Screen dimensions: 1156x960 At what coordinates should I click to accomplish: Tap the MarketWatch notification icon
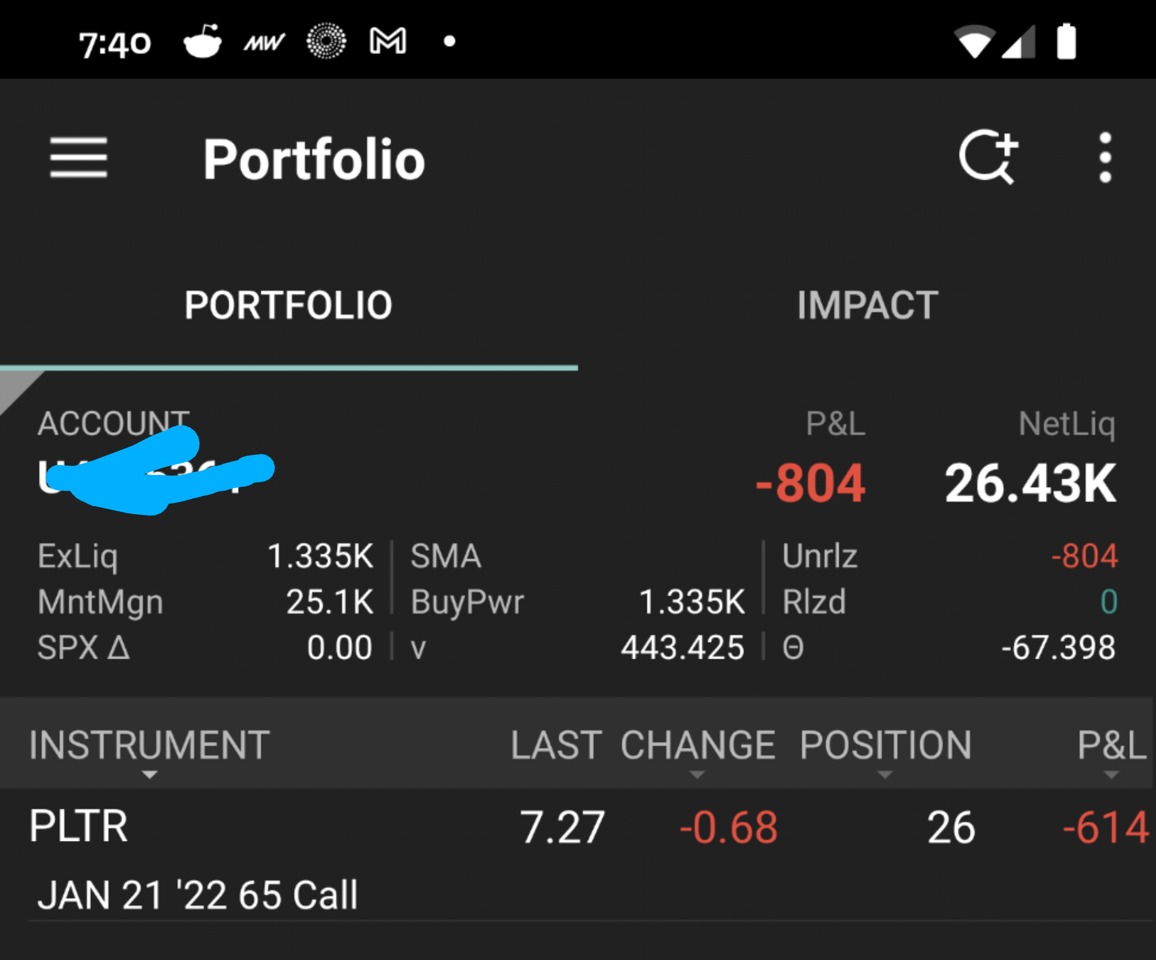(x=264, y=40)
